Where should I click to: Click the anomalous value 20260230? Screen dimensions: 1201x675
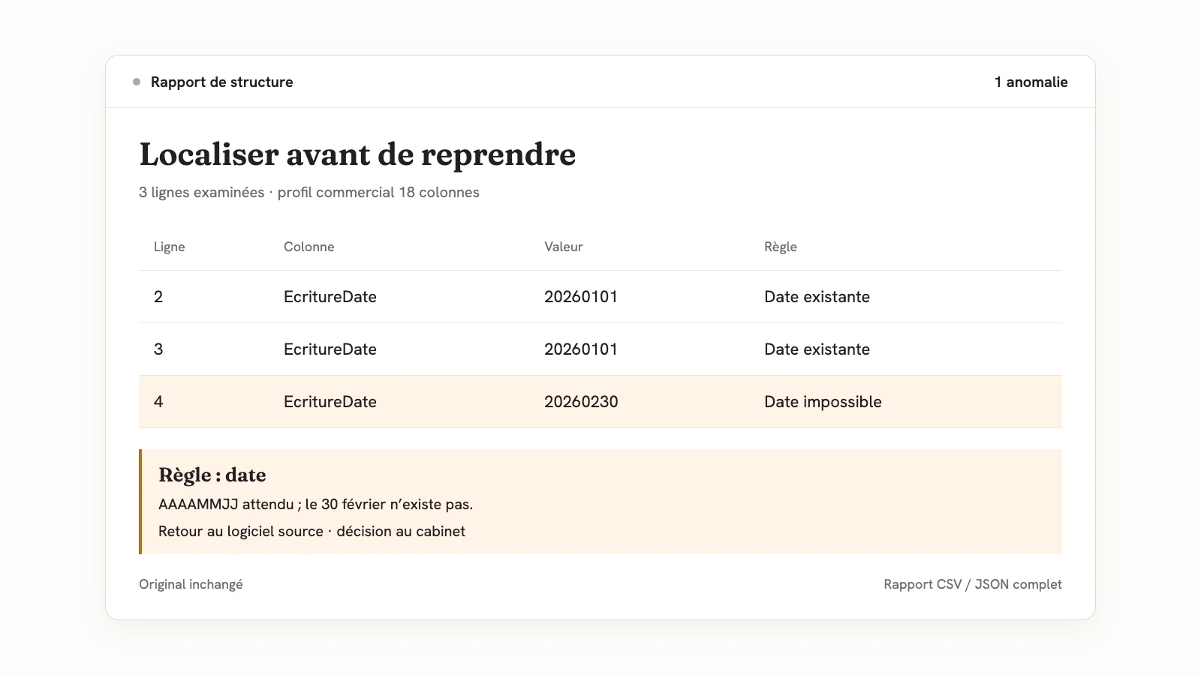click(581, 402)
